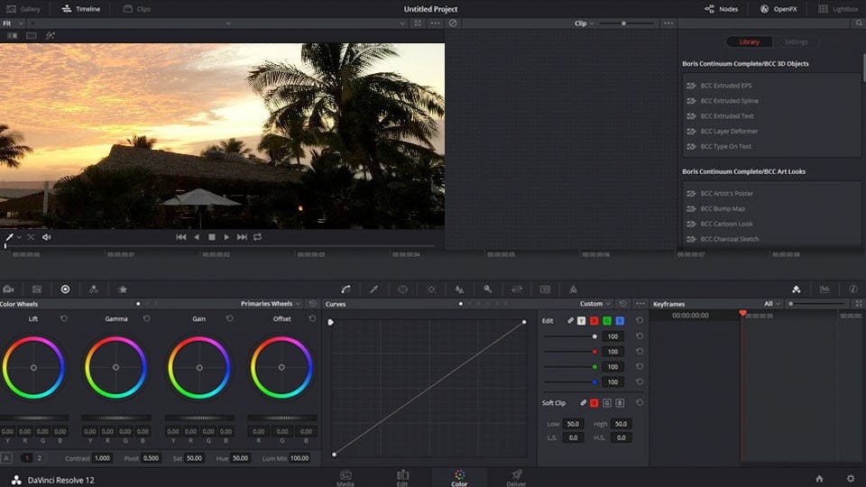The height and width of the screenshot is (487, 866).
Task: Go to home project manager icon
Action: (x=819, y=478)
